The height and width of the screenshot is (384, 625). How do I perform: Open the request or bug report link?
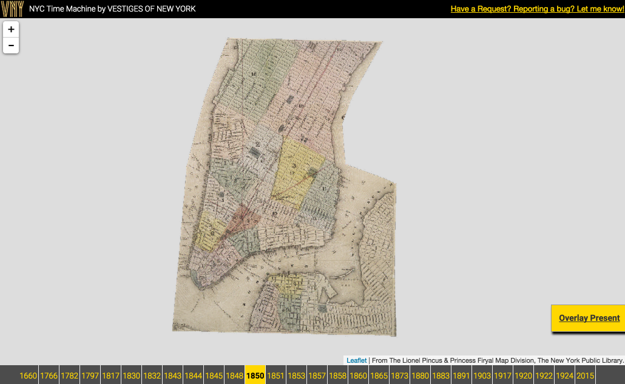click(537, 8)
